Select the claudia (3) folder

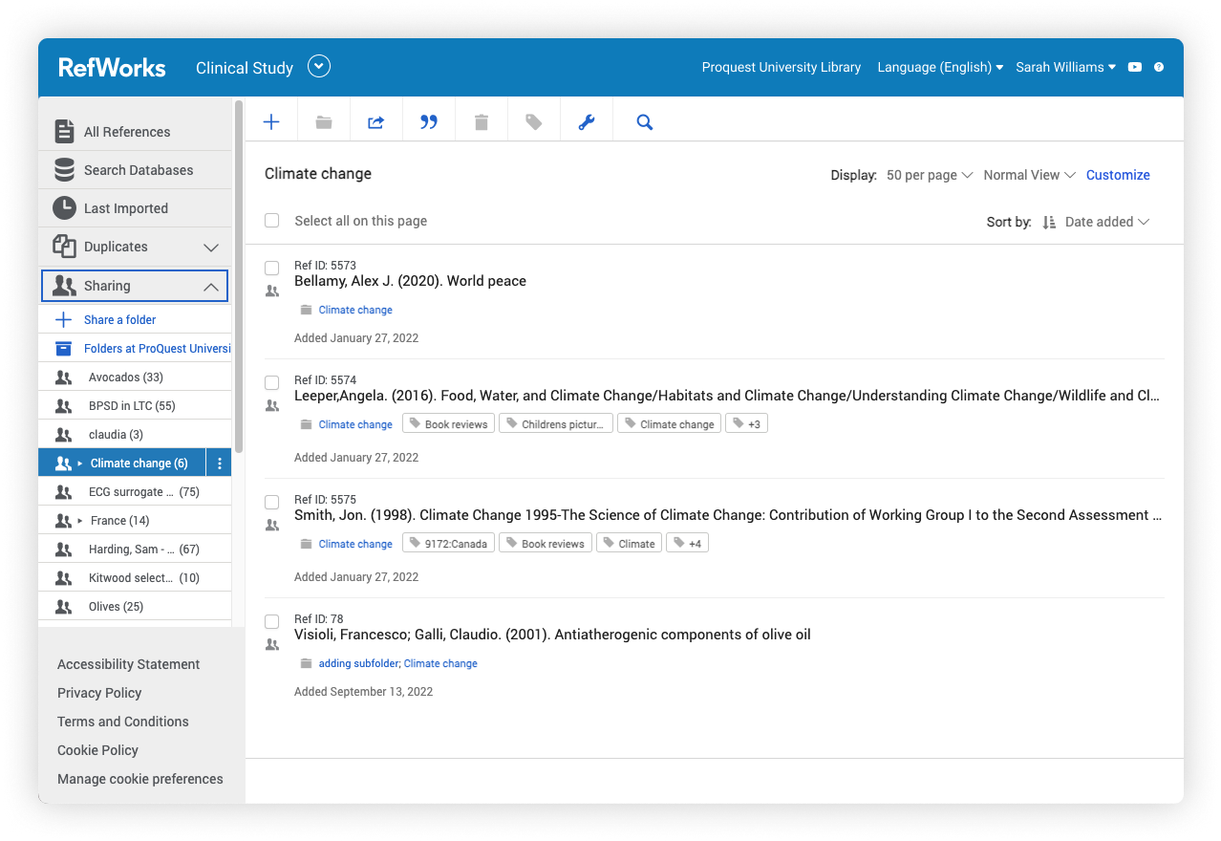(x=135, y=435)
